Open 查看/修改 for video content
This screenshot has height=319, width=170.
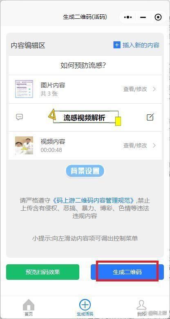(135, 145)
